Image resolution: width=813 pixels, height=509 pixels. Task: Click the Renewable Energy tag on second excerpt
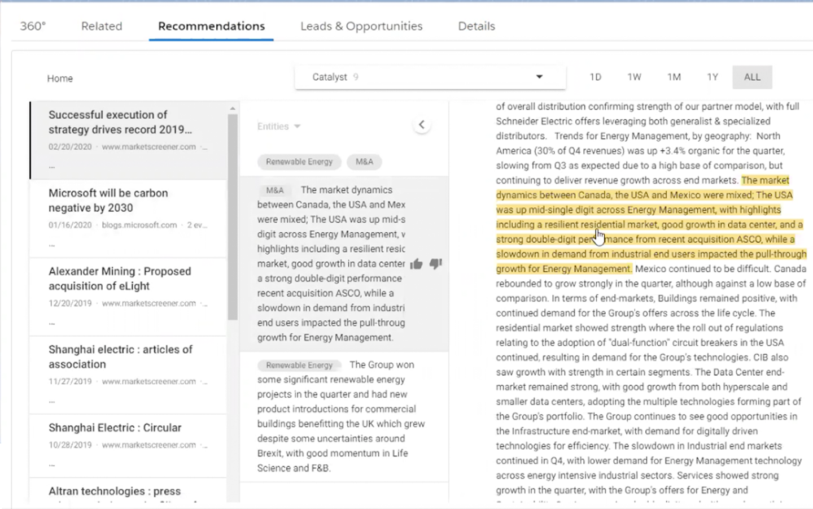pyautogui.click(x=299, y=365)
